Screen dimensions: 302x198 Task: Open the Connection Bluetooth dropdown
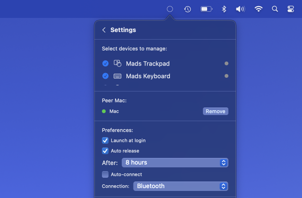point(181,186)
